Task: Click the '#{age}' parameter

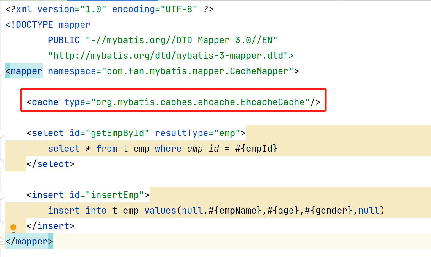Action: tap(283, 211)
